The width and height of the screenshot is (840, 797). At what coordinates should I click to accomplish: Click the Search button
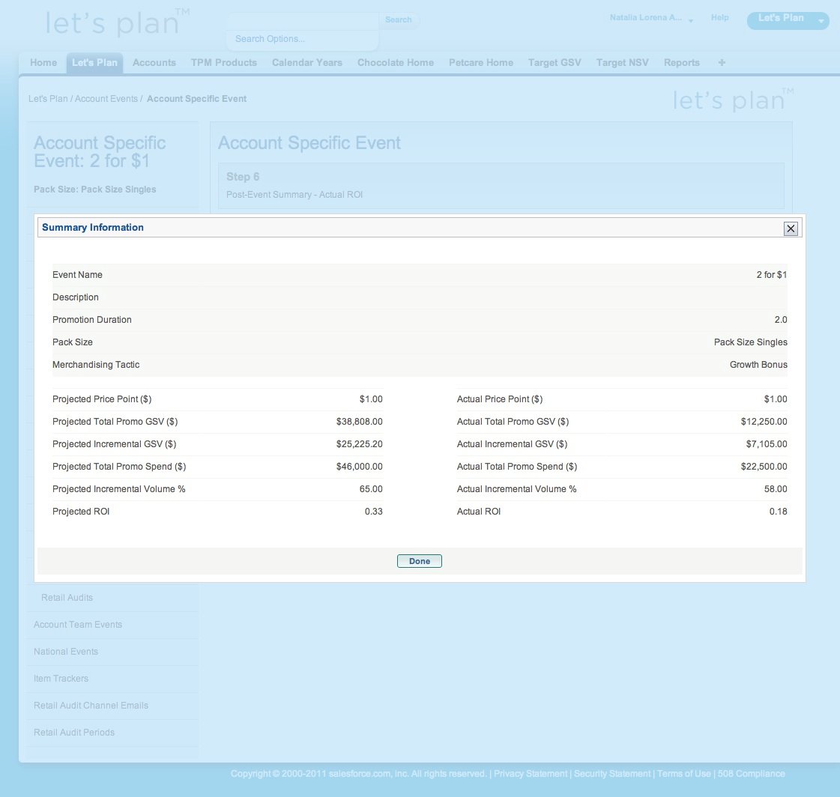pos(399,20)
